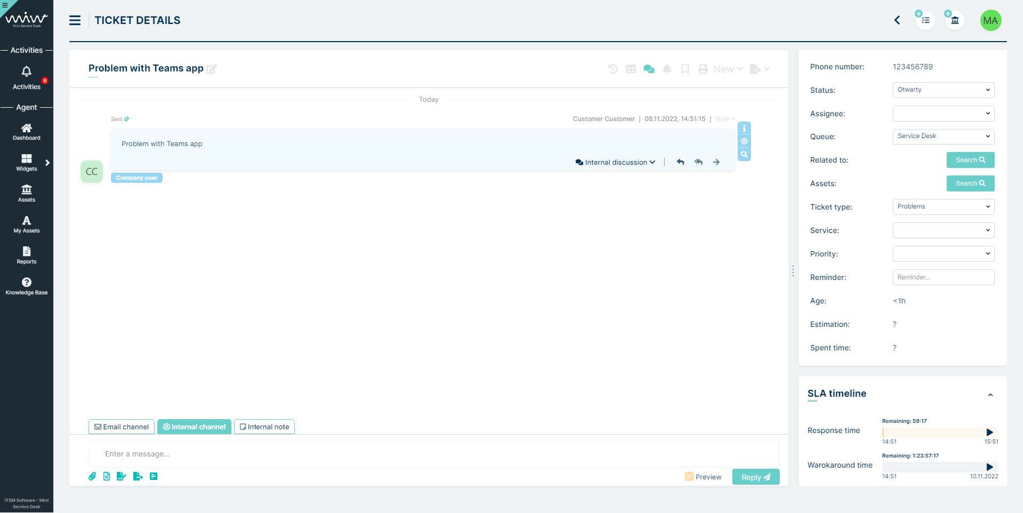This screenshot has width=1023, height=513.
Task: Switch to the Email channel tab
Action: click(x=122, y=427)
